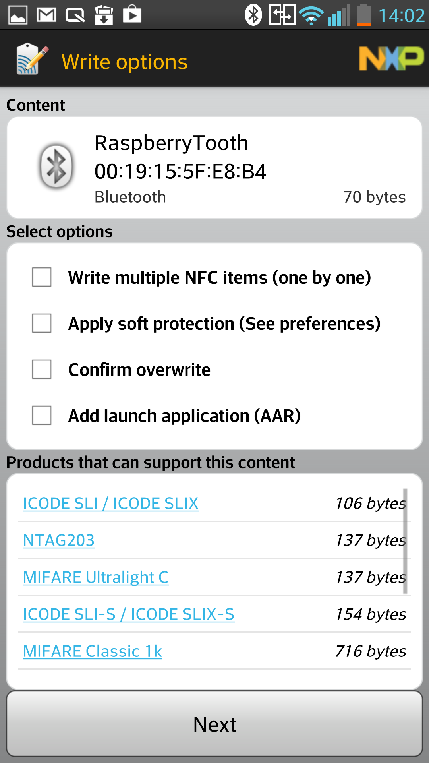Screen dimensions: 429x763
Task: Open the ICODE SLI / ICODE SLIX link
Action: 111,504
